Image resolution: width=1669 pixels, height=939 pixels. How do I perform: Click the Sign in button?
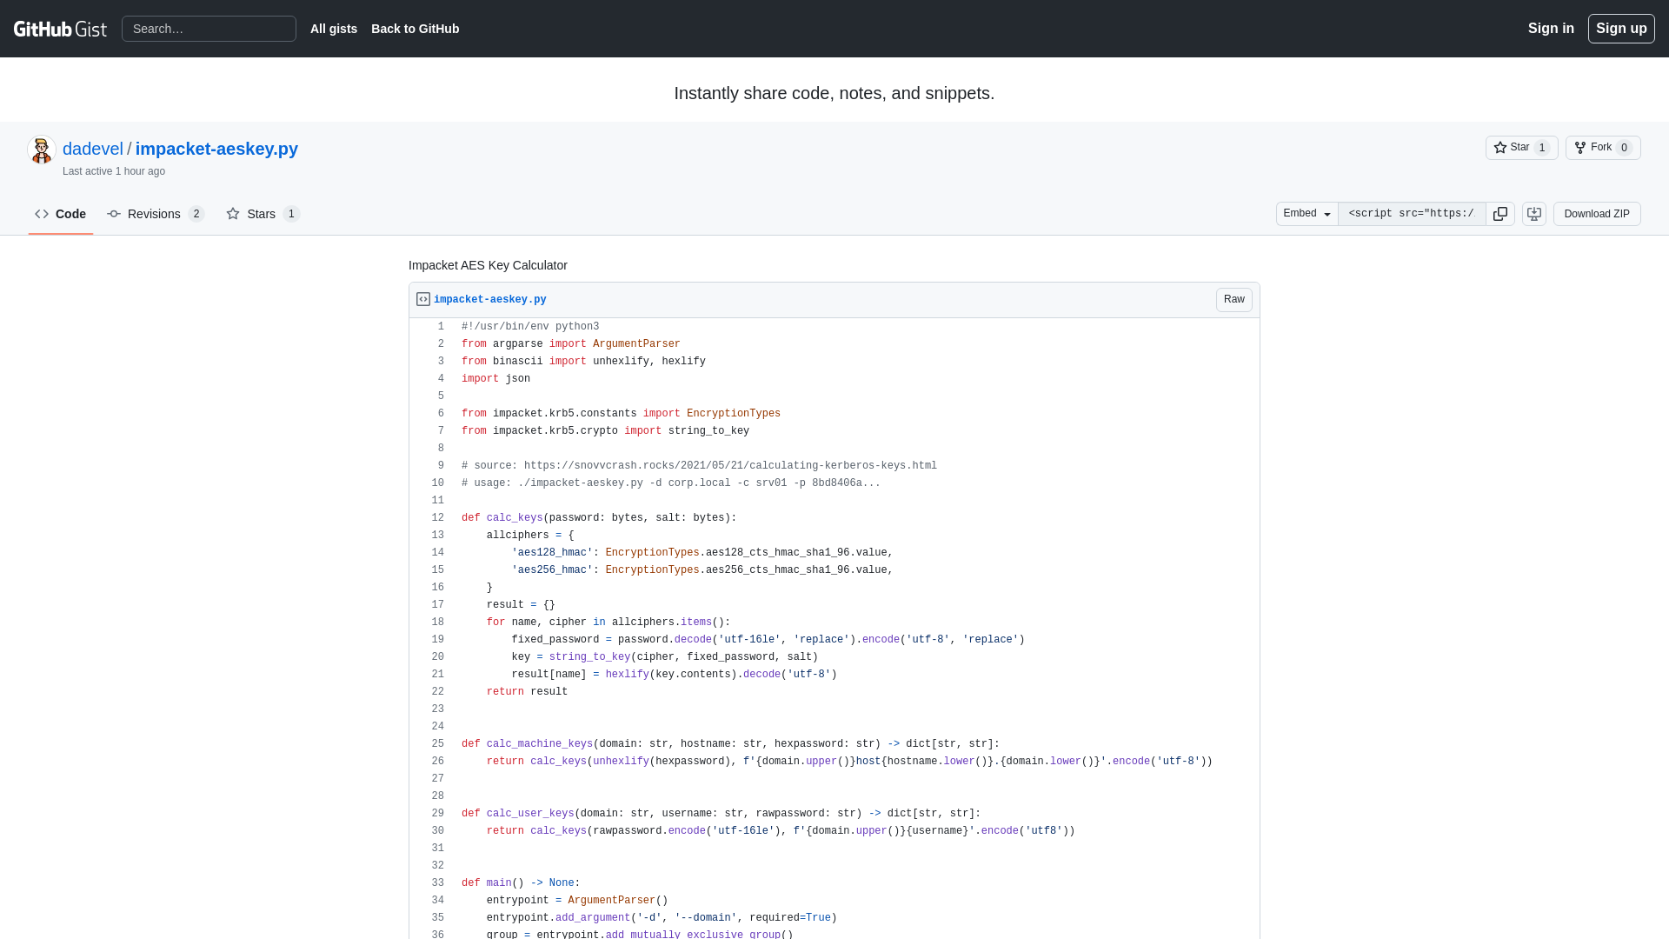[1551, 28]
